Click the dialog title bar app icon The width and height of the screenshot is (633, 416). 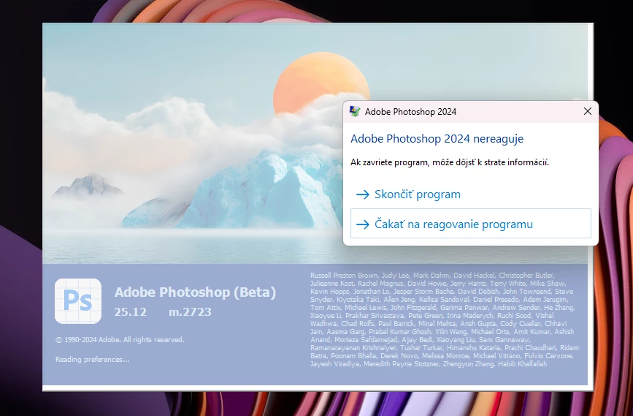pos(355,112)
